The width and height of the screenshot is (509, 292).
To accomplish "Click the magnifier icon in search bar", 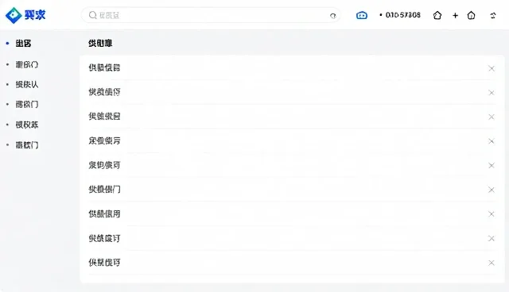I will (x=93, y=15).
